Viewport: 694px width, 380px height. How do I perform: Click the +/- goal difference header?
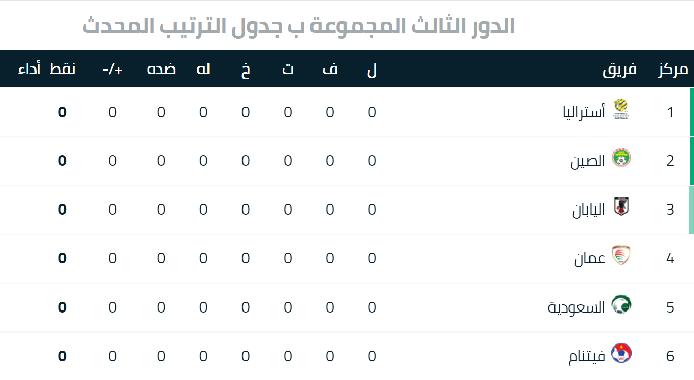pos(113,70)
